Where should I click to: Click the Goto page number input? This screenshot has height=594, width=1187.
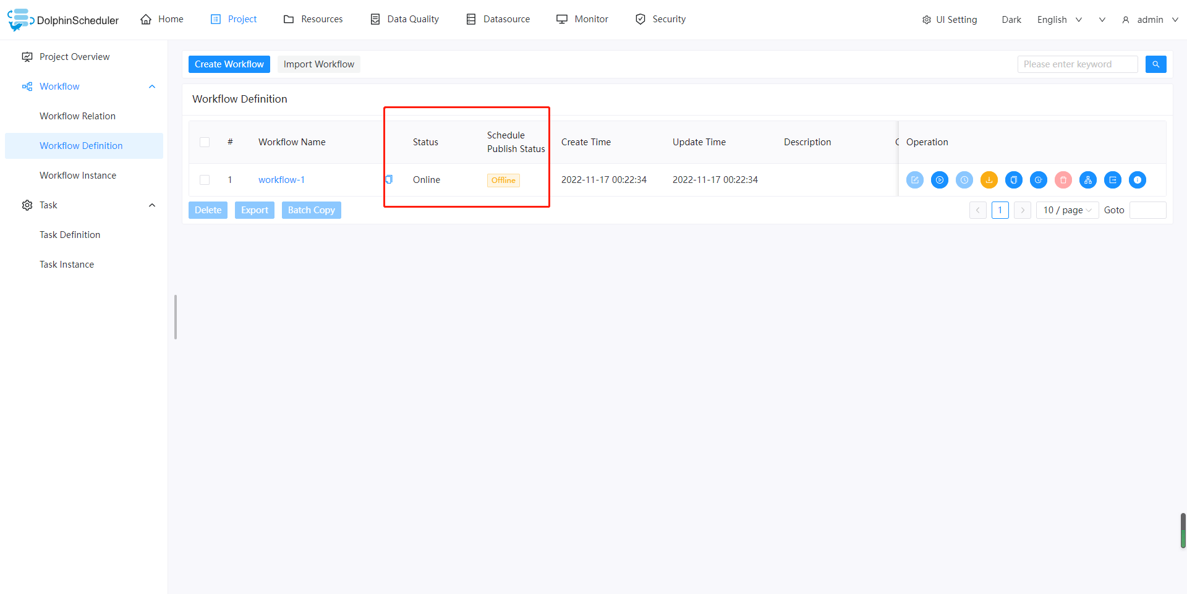tap(1148, 210)
